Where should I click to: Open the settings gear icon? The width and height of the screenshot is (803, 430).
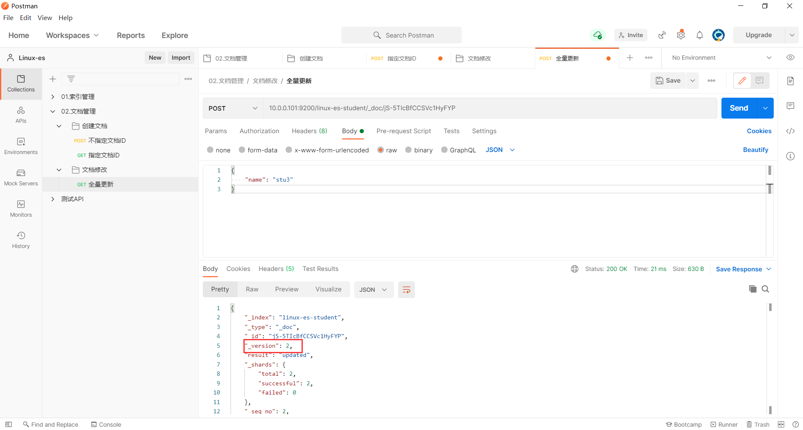(x=681, y=35)
